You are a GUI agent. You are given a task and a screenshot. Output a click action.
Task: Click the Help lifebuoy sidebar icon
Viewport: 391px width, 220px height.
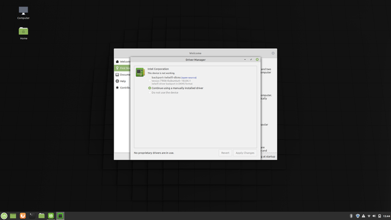[x=117, y=81]
